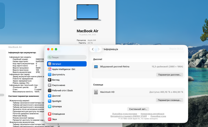Click Лічильник циклів row in the report
208x127 pixels.
click(x=25, y=87)
